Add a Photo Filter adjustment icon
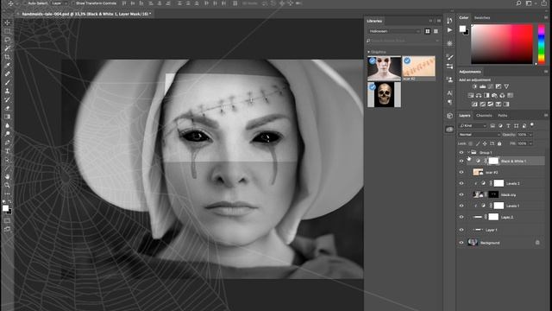 click(x=494, y=95)
